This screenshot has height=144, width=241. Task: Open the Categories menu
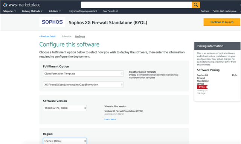point(9,11)
